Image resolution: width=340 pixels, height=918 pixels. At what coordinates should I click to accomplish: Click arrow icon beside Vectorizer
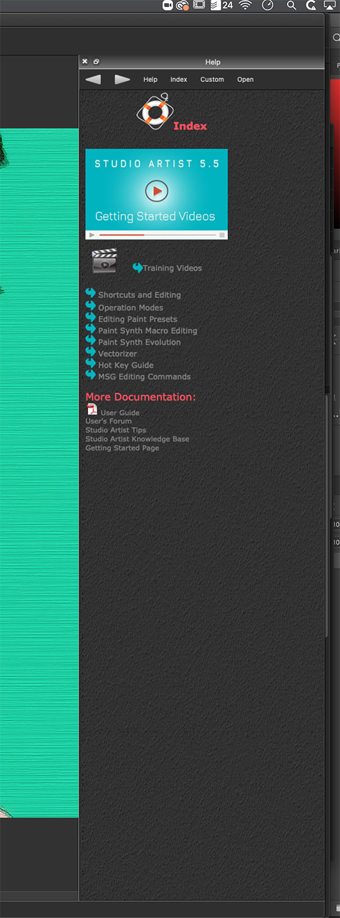91,352
